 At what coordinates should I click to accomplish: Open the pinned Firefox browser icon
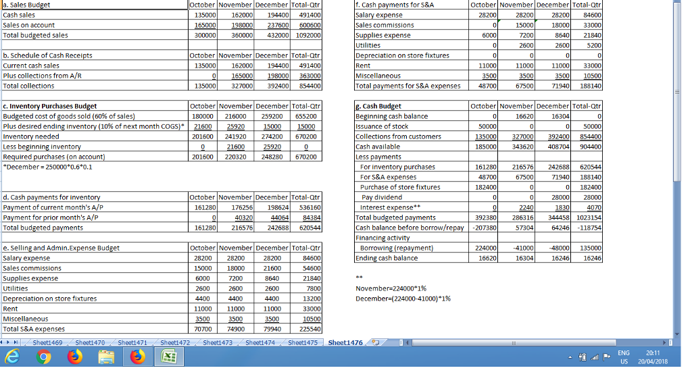coord(74,356)
